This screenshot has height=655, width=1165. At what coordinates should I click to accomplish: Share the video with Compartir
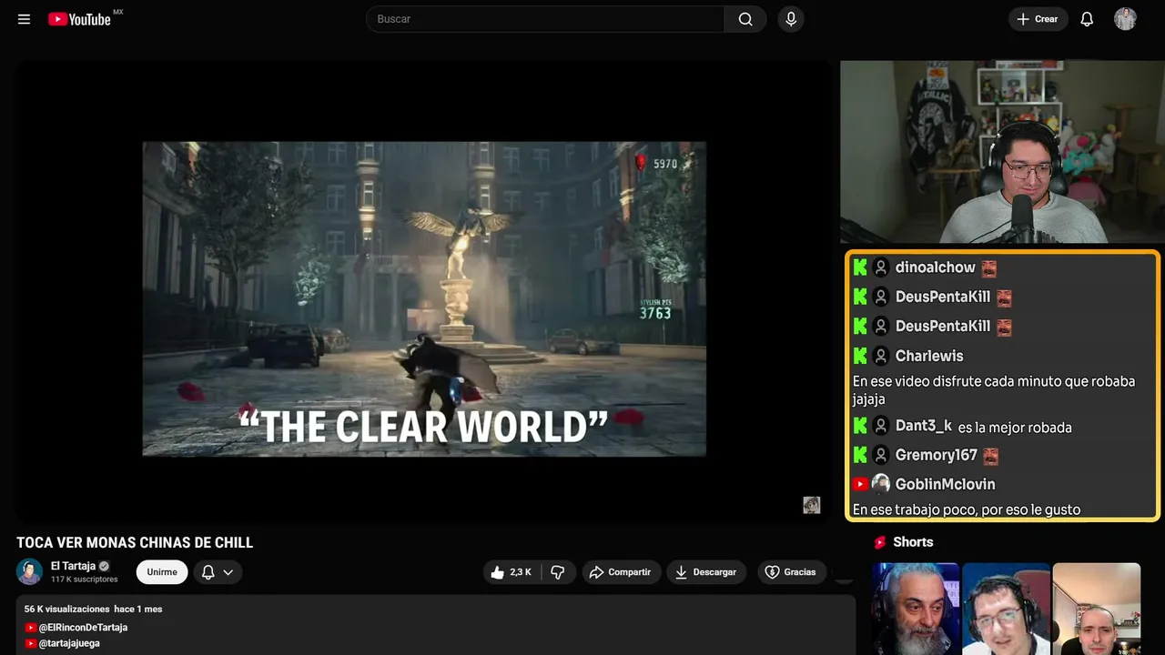point(621,572)
